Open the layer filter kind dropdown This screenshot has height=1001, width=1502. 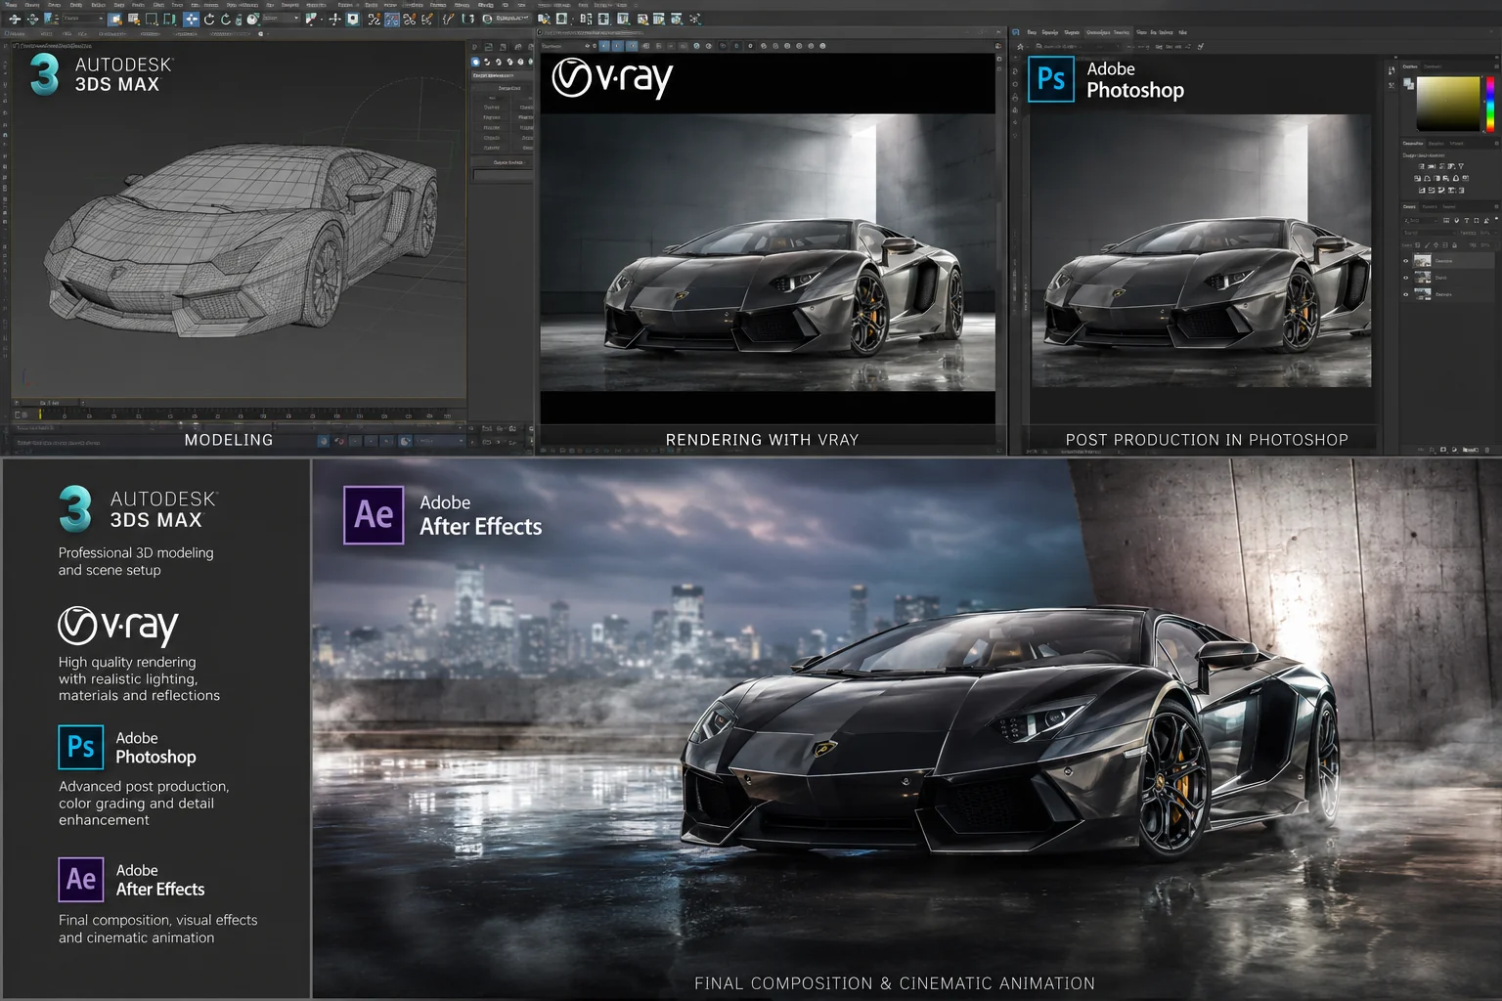(1421, 220)
